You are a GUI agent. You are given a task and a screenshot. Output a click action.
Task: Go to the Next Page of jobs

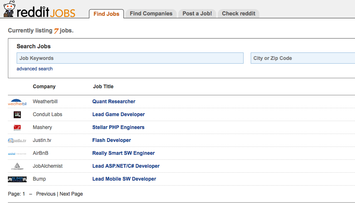coord(71,194)
